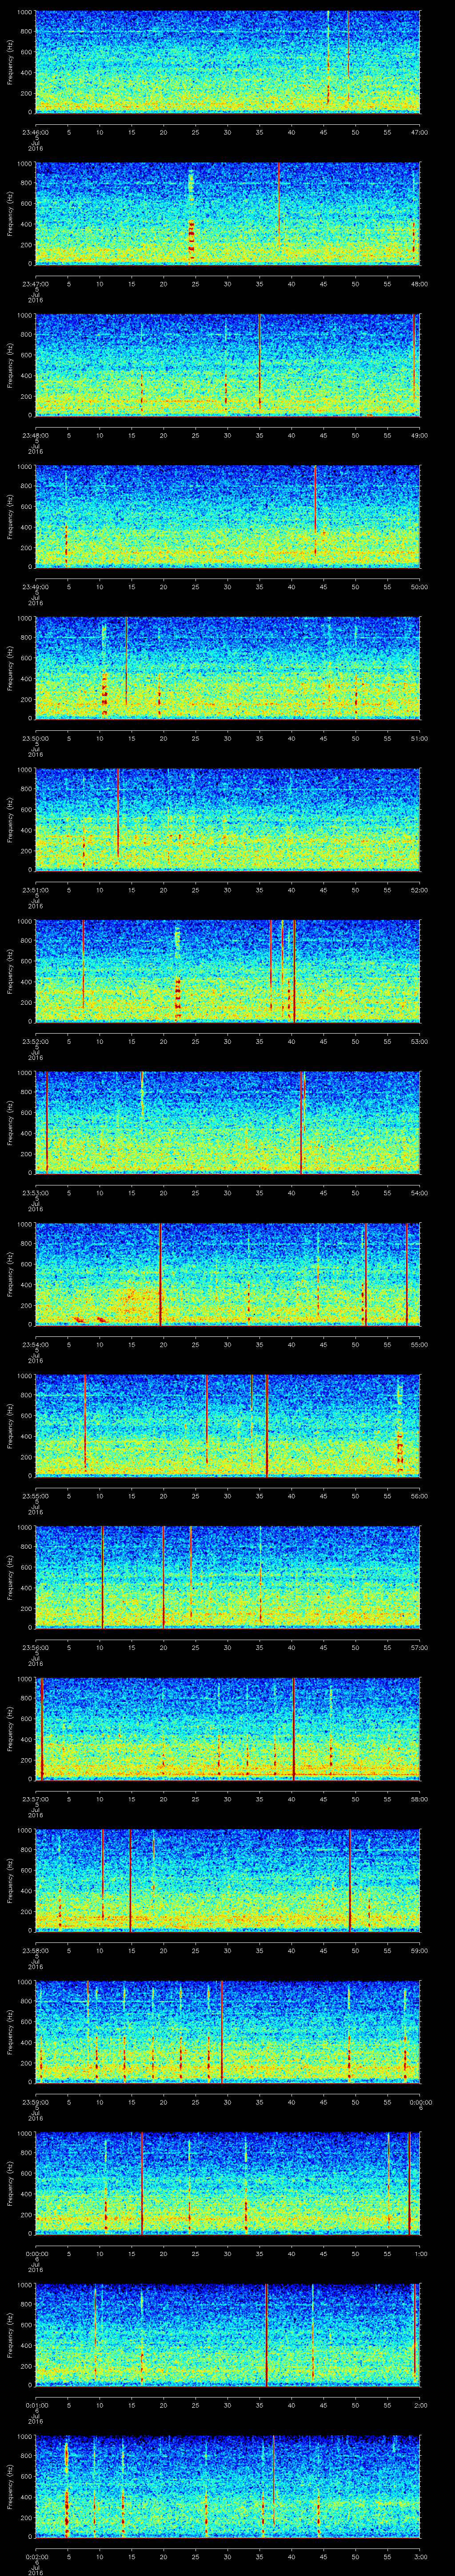Select the spectrogram panel starting at 23:51:00
The width and height of the screenshot is (455, 2576).
pos(228,819)
